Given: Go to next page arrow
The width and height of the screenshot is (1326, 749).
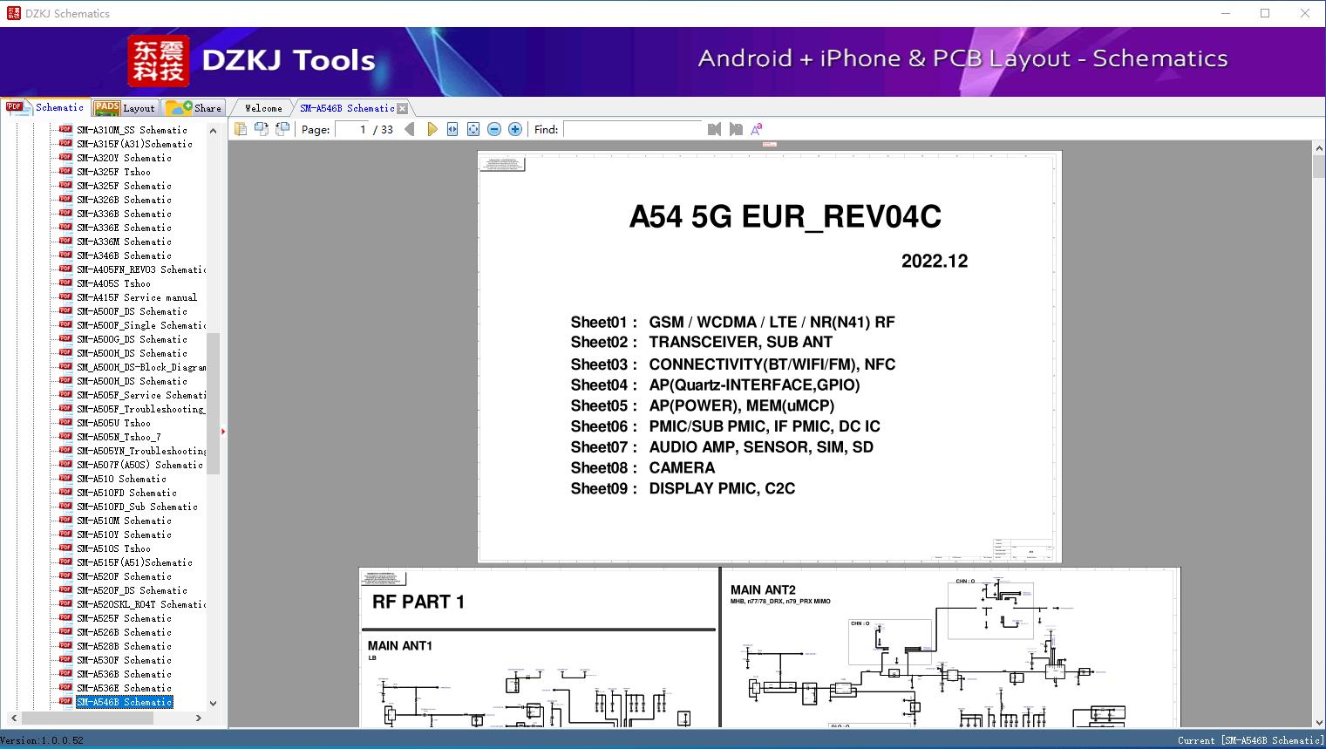Looking at the screenshot, I should tap(432, 129).
